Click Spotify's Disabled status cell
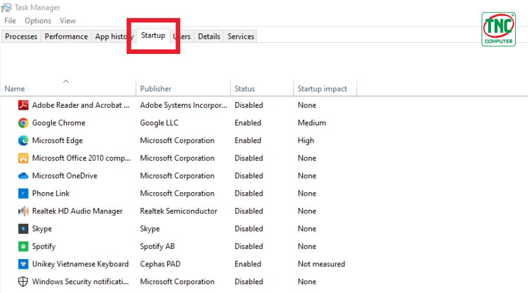 tap(249, 246)
